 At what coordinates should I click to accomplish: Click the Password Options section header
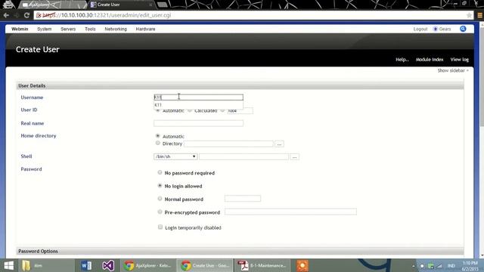(240, 251)
